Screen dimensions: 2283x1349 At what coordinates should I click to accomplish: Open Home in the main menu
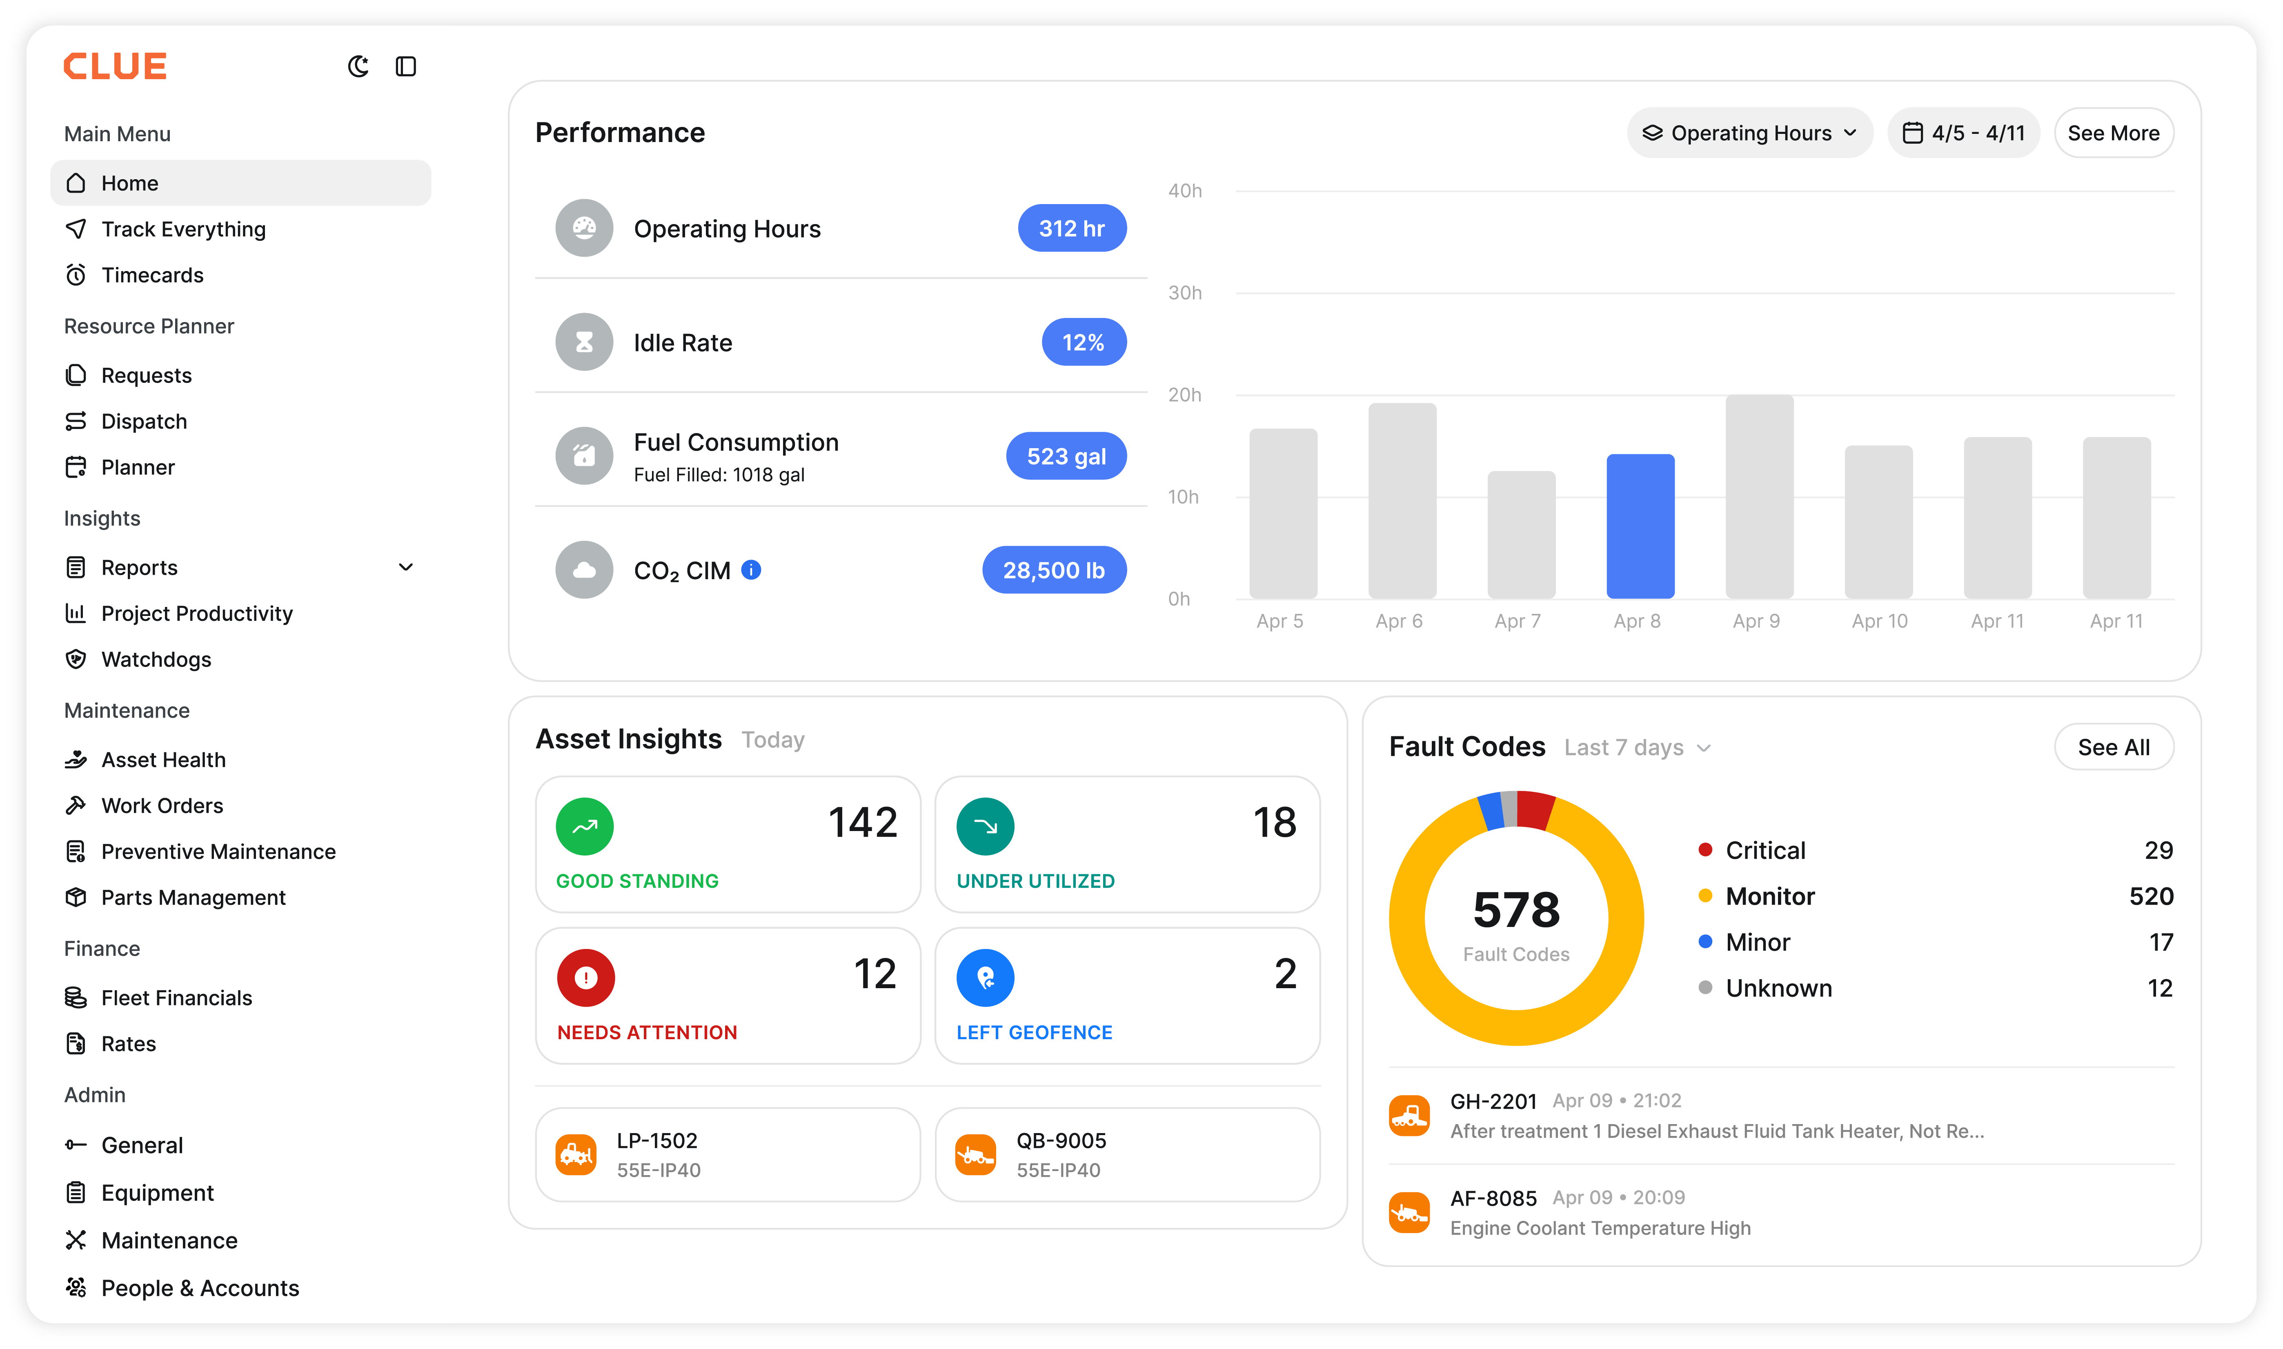click(x=241, y=183)
